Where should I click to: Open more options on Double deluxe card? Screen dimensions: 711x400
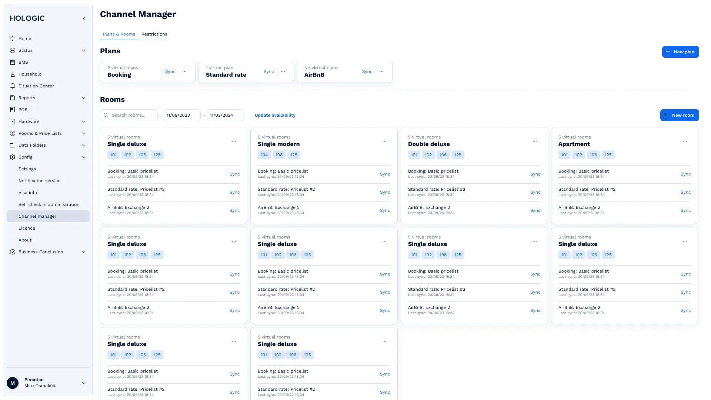(535, 141)
